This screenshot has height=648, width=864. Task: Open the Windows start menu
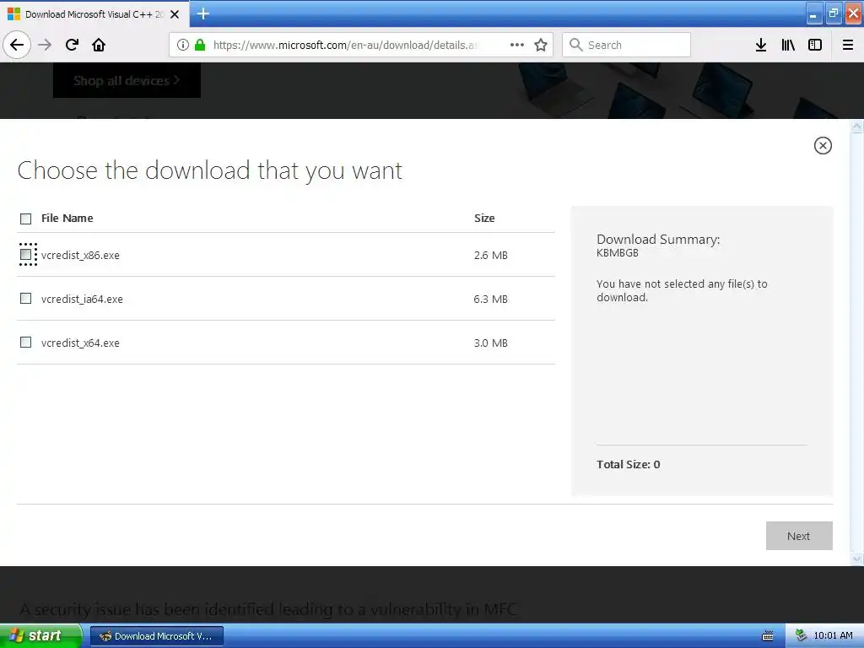click(40, 636)
